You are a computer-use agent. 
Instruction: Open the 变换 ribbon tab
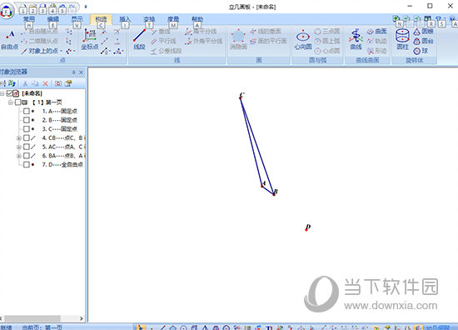coord(149,19)
